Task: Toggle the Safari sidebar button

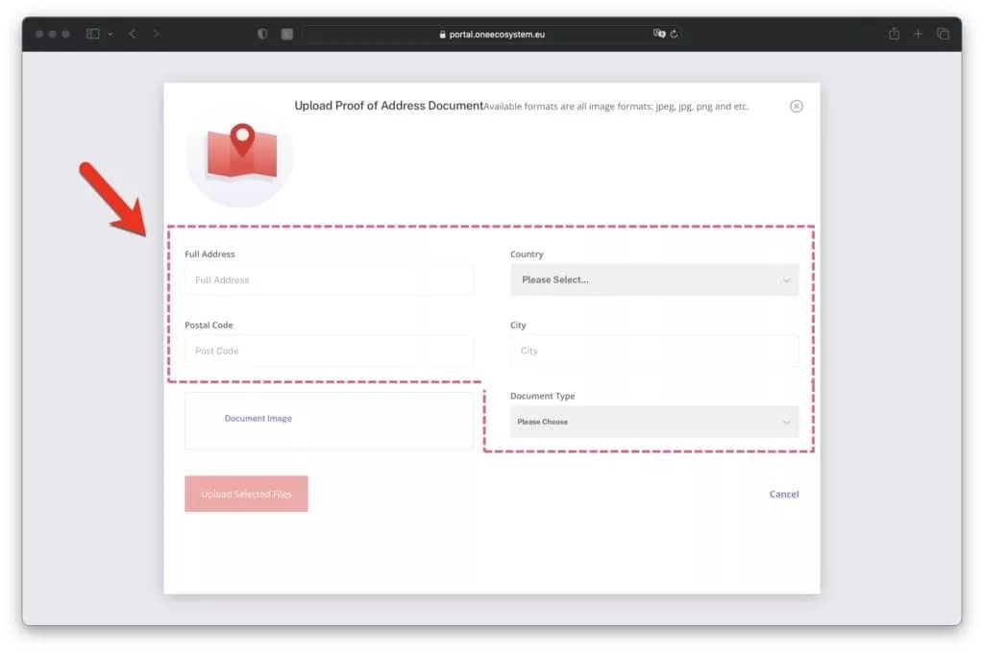Action: [92, 34]
